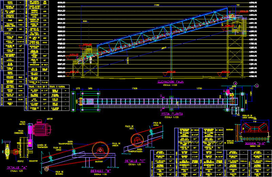Click the FALK cell in the specification table
This screenshot has width=272, height=177.
tap(20, 37)
